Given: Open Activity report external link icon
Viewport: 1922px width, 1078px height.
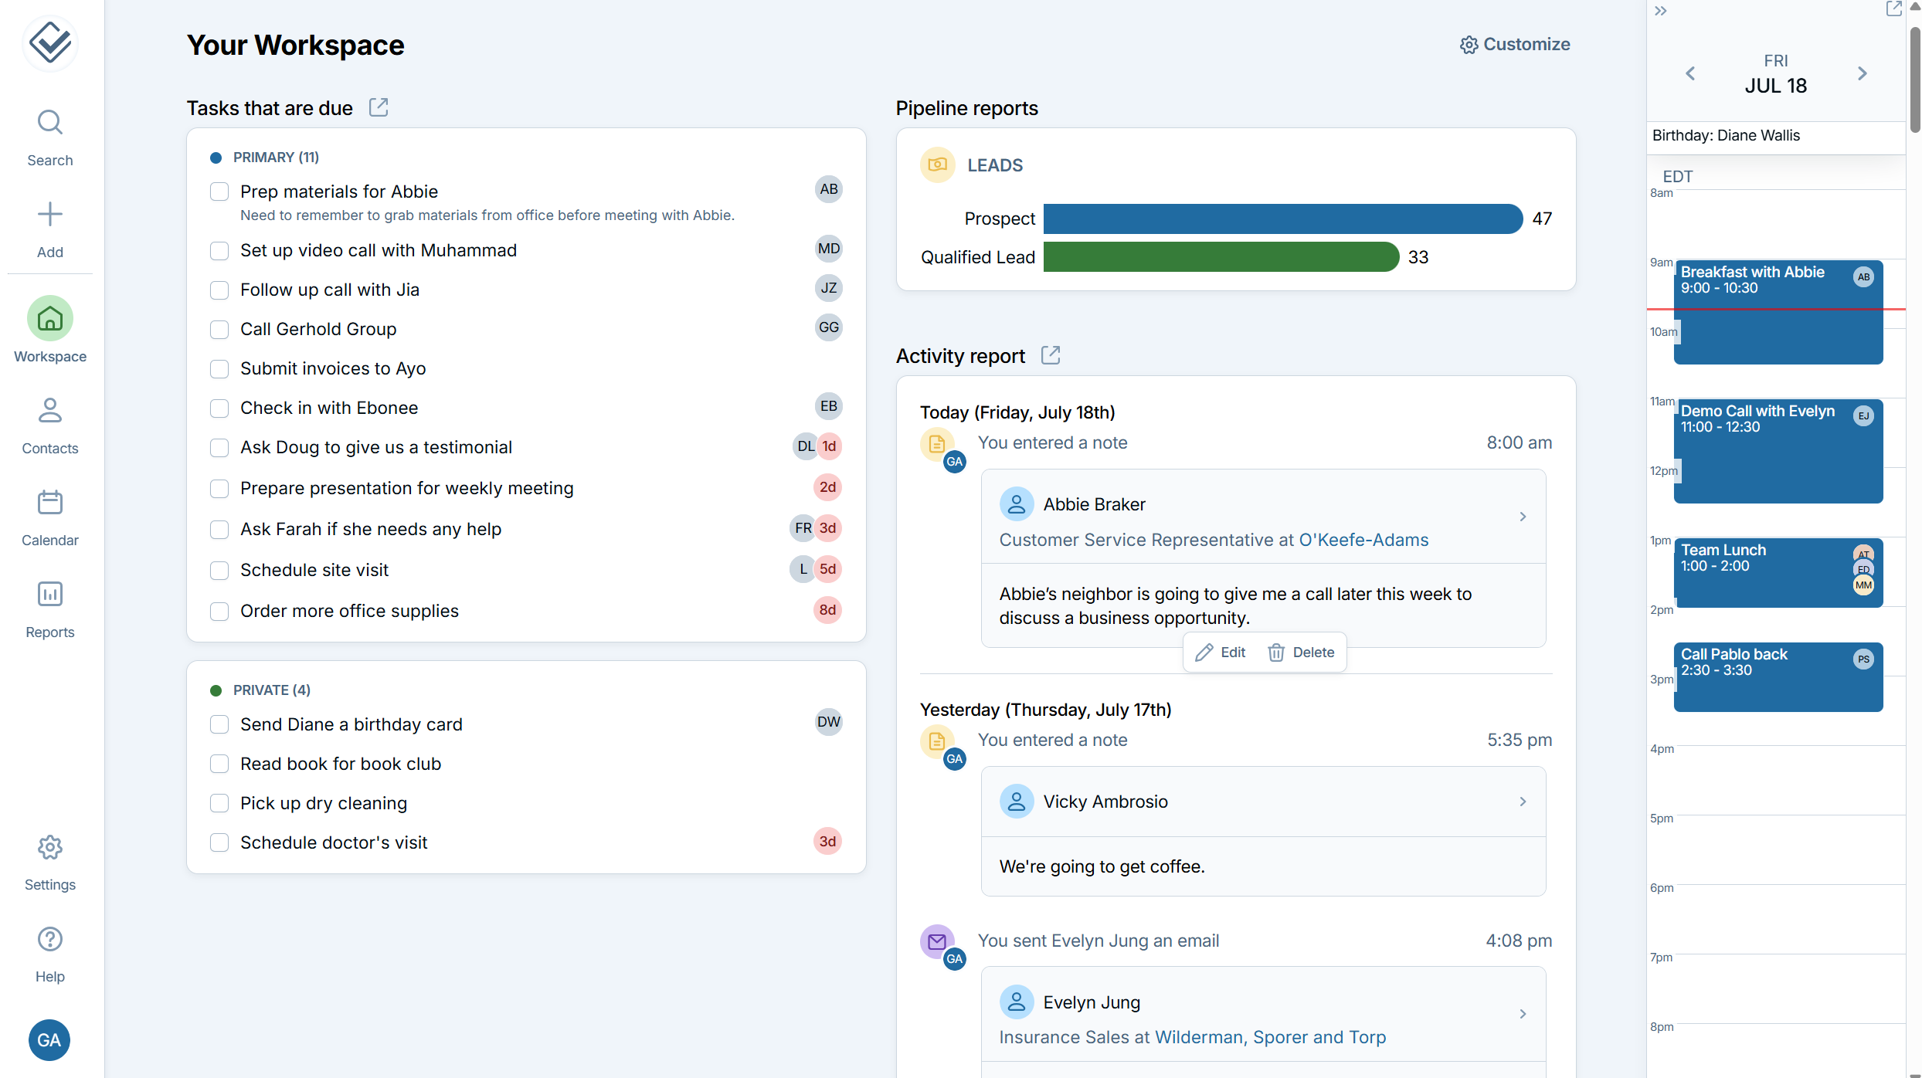Looking at the screenshot, I should [1050, 355].
